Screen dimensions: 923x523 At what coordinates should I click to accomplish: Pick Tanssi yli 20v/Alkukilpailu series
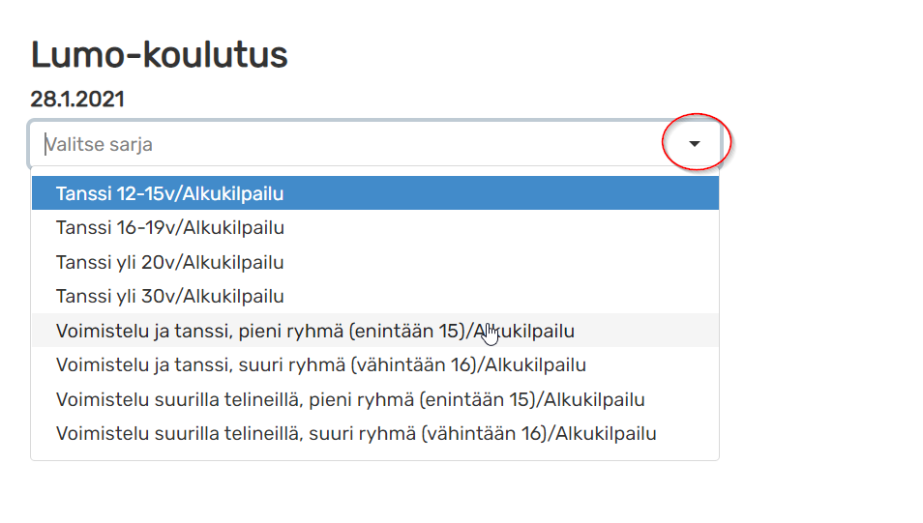point(375,262)
